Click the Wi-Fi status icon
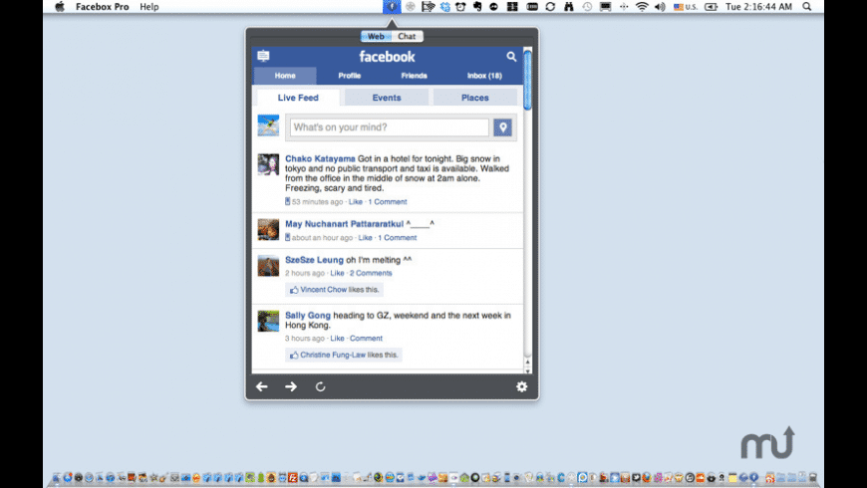 click(642, 7)
